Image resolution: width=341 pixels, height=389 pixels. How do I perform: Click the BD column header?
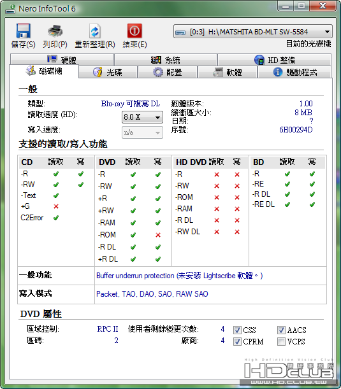[258, 162]
